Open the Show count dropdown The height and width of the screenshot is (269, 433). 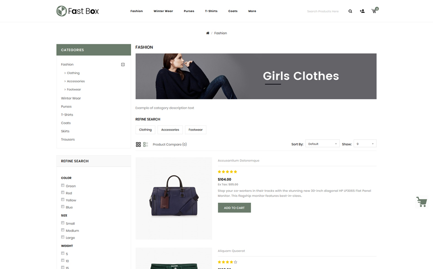coord(365,144)
